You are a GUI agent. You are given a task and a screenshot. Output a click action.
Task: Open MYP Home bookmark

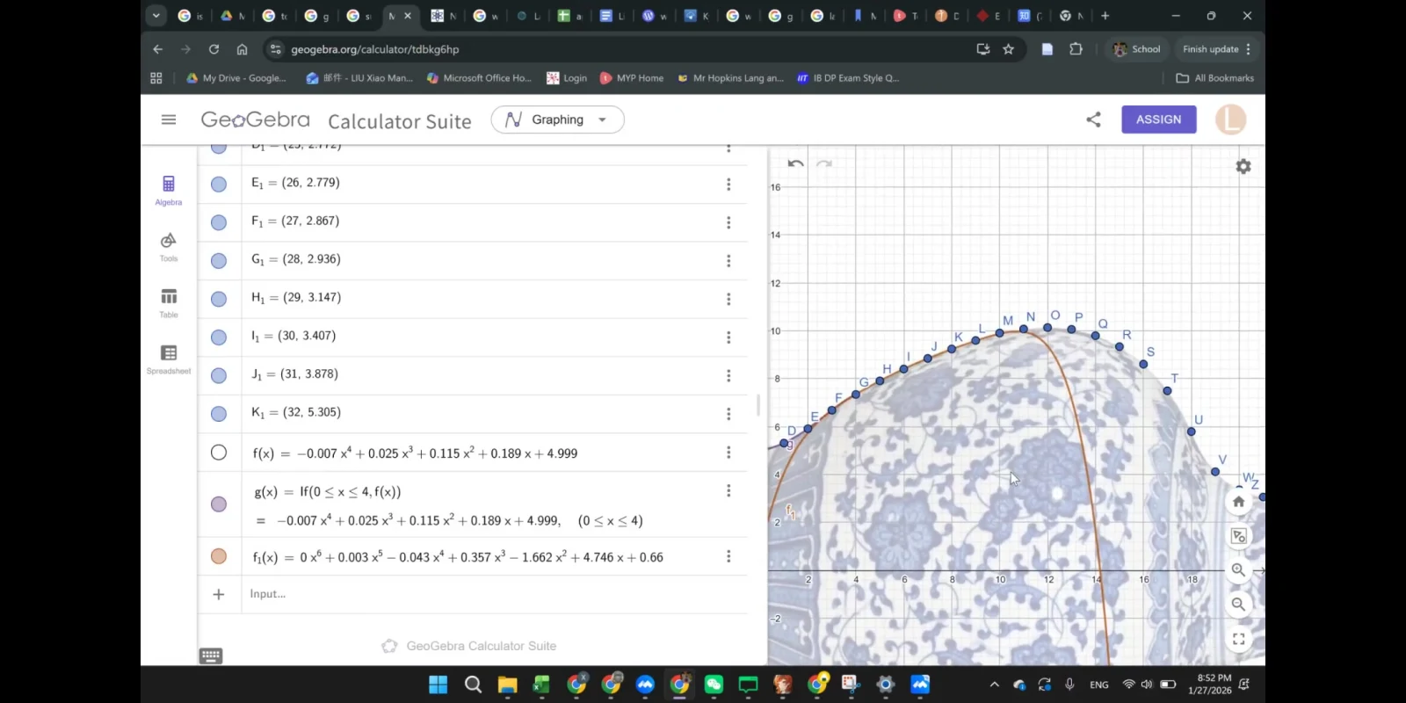[632, 78]
